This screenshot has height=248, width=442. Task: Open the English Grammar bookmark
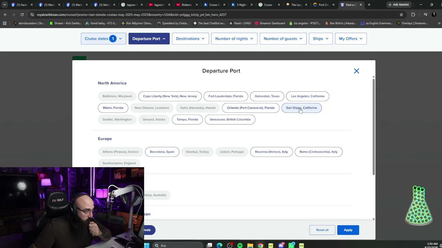pos(377,23)
